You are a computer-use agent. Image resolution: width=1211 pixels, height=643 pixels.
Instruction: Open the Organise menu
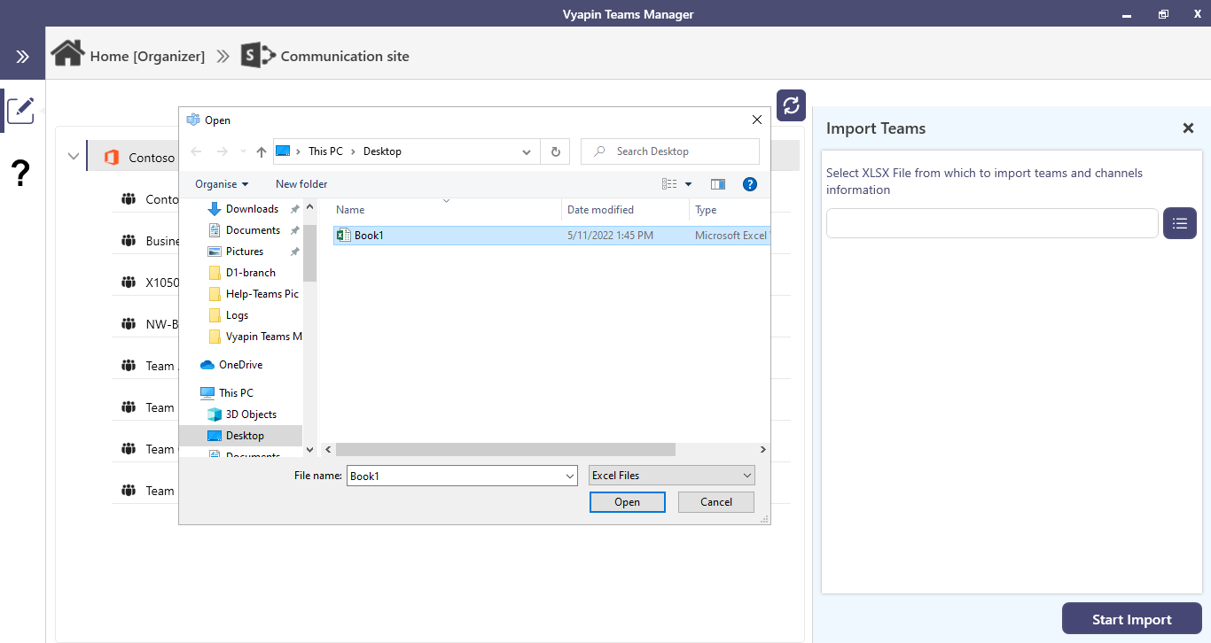click(222, 184)
